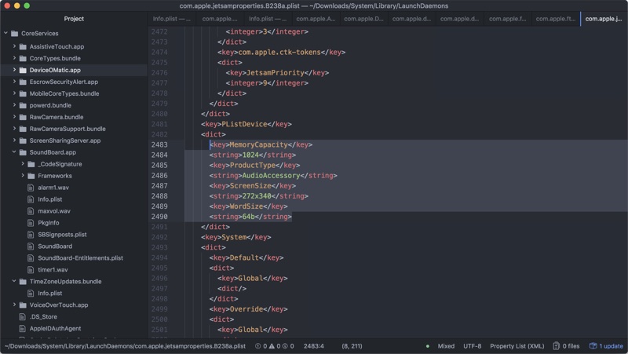Open the 1 update notification
This screenshot has width=628, height=354.
click(x=606, y=346)
